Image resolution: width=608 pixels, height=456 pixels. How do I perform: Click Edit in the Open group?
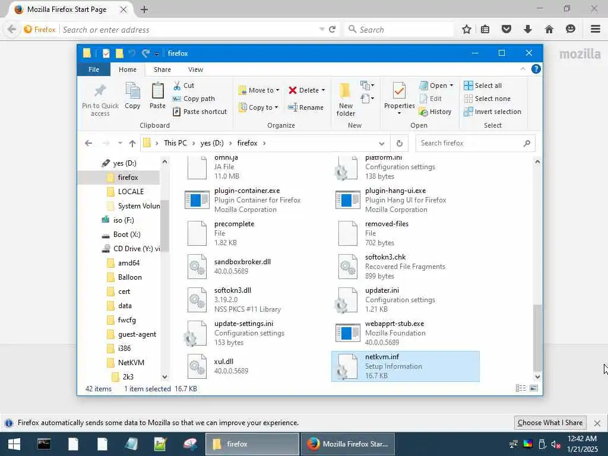tap(430, 99)
